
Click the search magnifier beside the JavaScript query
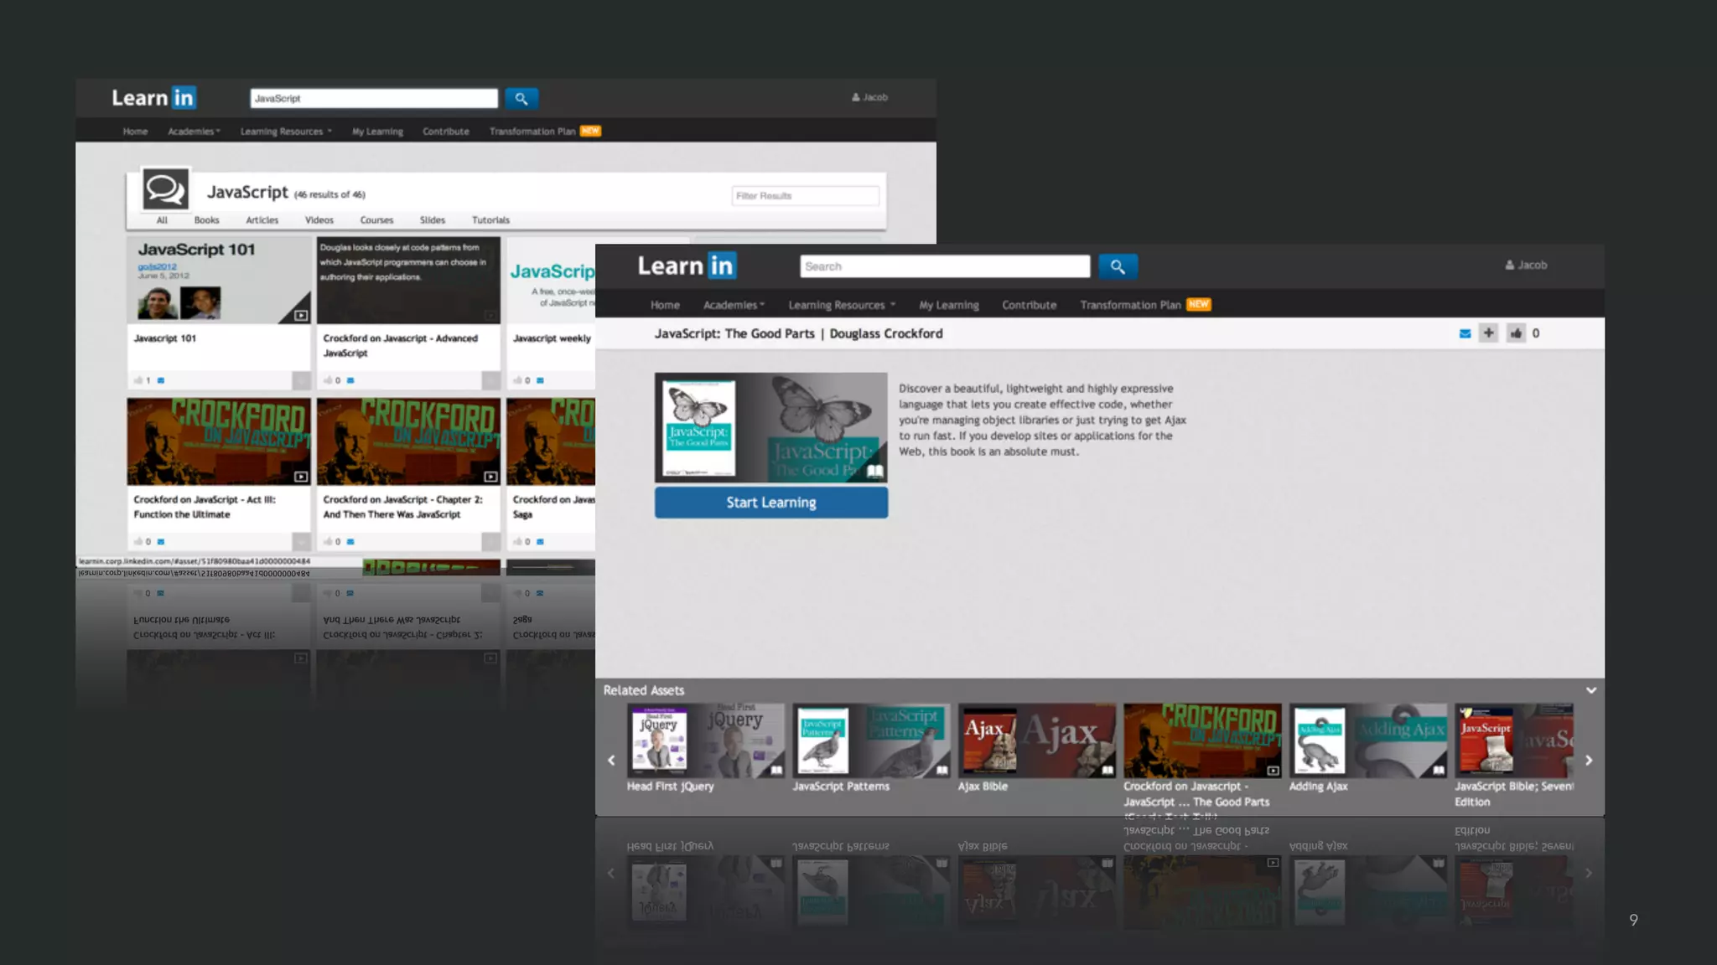(x=521, y=99)
